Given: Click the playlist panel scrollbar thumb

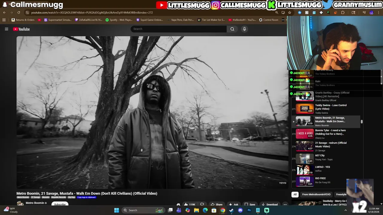Looking at the screenshot, I should pyautogui.click(x=362, y=122).
